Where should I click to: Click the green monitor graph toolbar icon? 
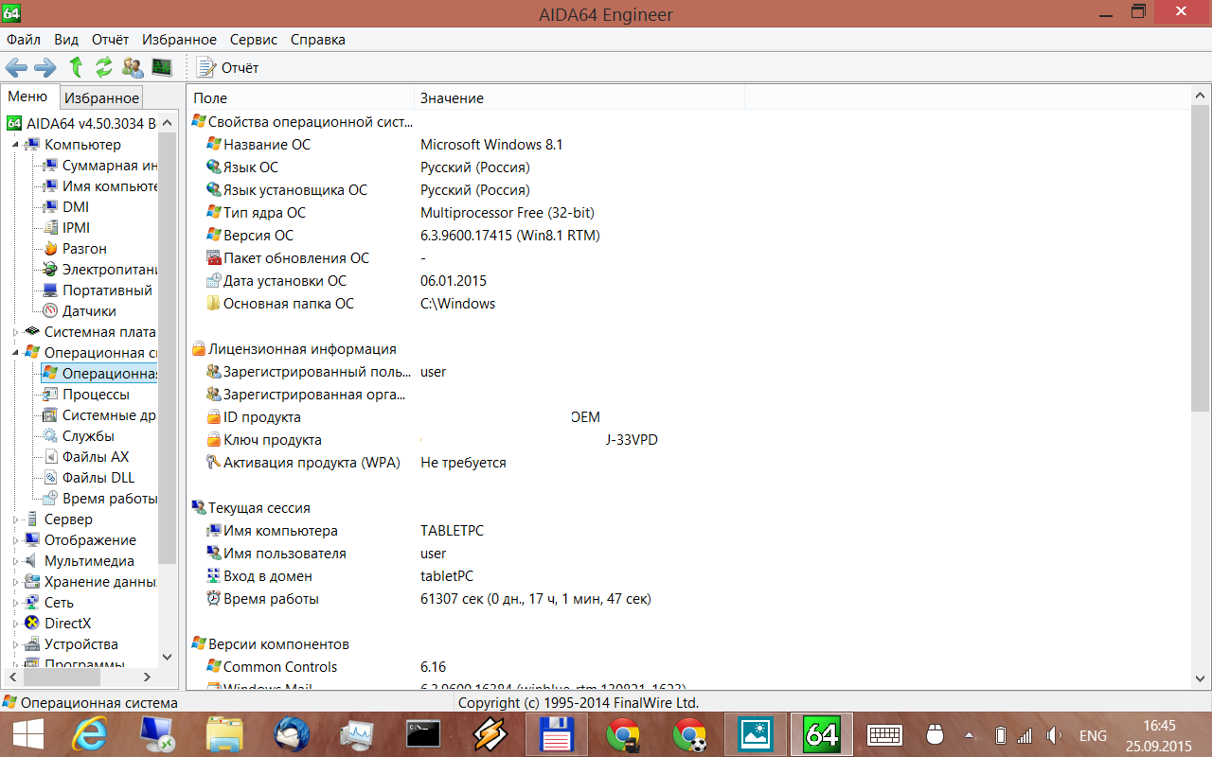[x=162, y=67]
